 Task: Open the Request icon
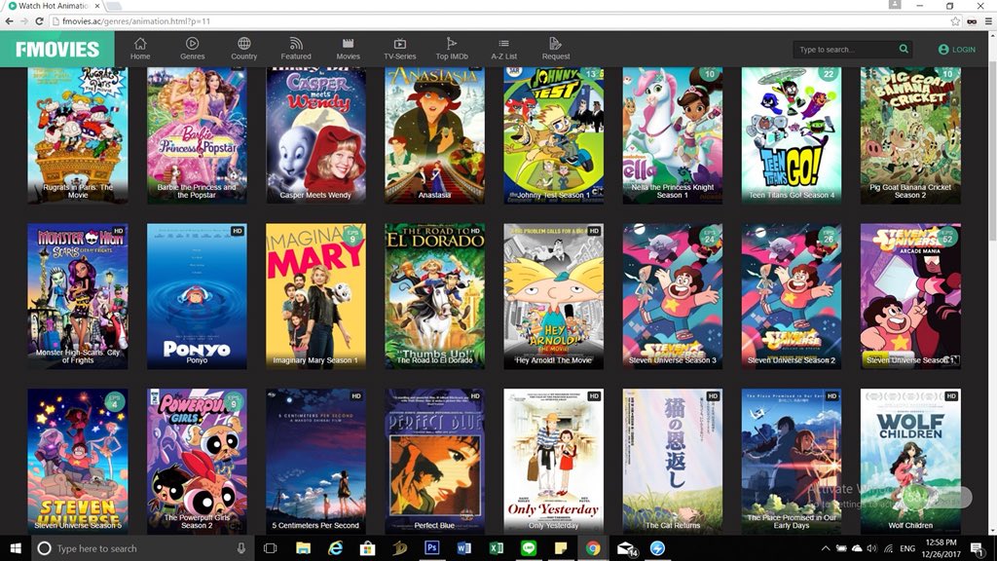pyautogui.click(x=555, y=43)
